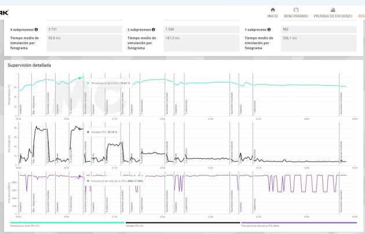The image size is (365, 234).
Task: Click the purple point on the clock frequency curve
Action: coord(80,176)
